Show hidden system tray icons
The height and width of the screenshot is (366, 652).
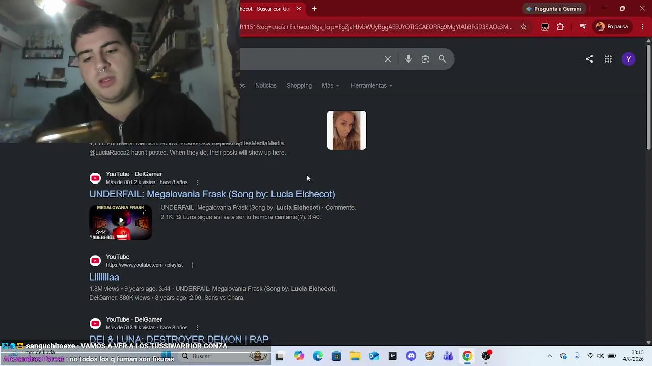pos(550,356)
